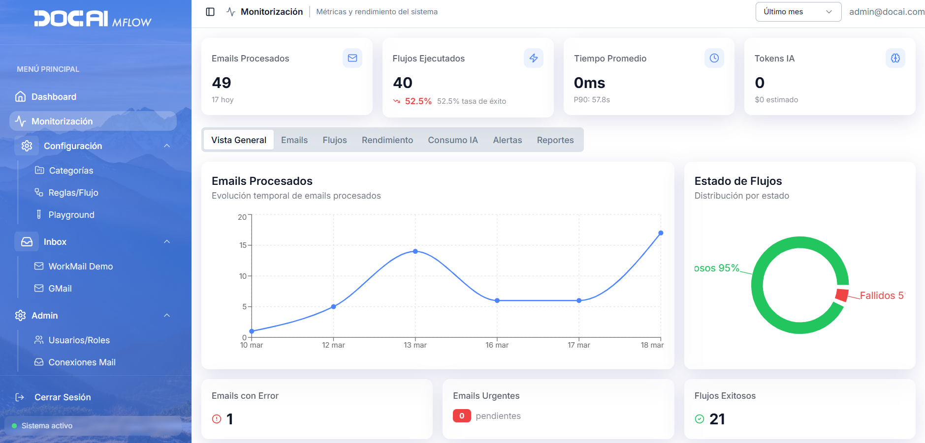Click the lightning icon in Flujos Ejecutados card
The image size is (925, 443).
(x=533, y=58)
